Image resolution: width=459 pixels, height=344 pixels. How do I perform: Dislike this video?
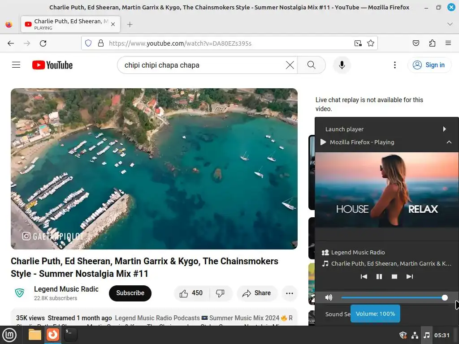tap(221, 293)
